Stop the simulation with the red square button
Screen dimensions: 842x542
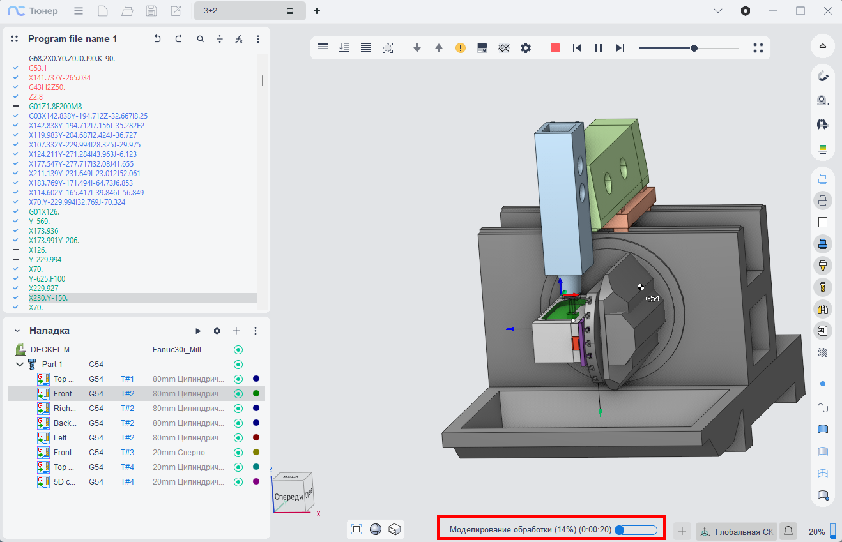[x=555, y=48]
